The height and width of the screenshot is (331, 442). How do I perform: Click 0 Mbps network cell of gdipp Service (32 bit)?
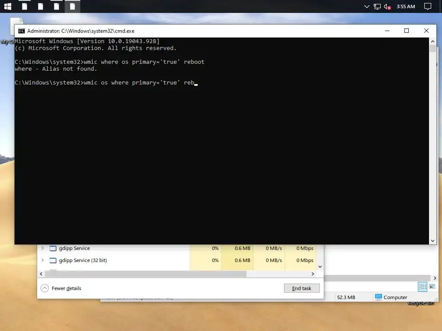pyautogui.click(x=300, y=260)
